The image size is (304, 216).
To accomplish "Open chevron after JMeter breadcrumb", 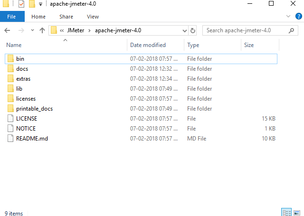I will point(89,30).
